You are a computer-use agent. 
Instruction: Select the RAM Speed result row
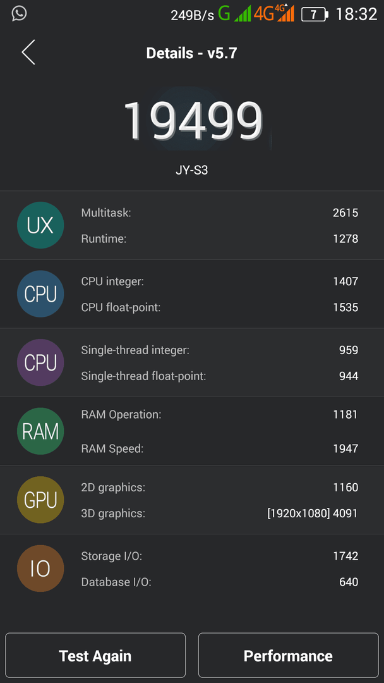[220, 448]
